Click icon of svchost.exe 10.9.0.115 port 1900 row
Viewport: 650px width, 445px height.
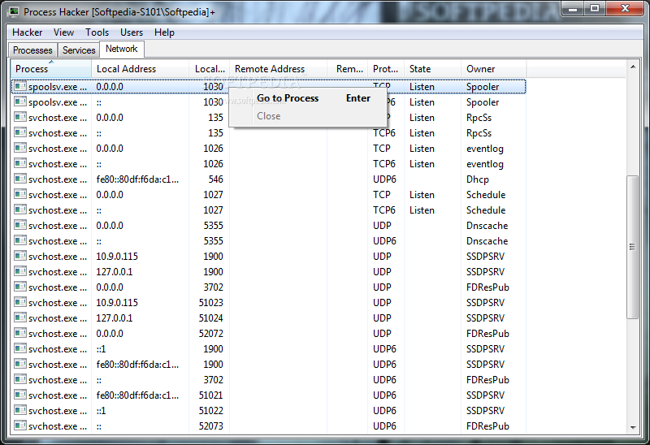point(19,256)
